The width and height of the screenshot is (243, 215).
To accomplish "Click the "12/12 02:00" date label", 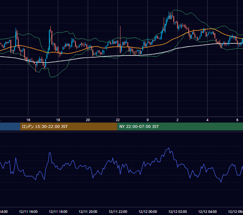I will 178,211.
